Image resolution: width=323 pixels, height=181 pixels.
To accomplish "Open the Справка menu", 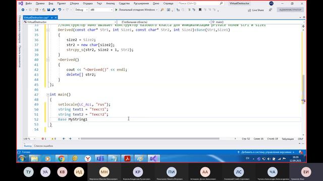I will (x=168, y=4).
